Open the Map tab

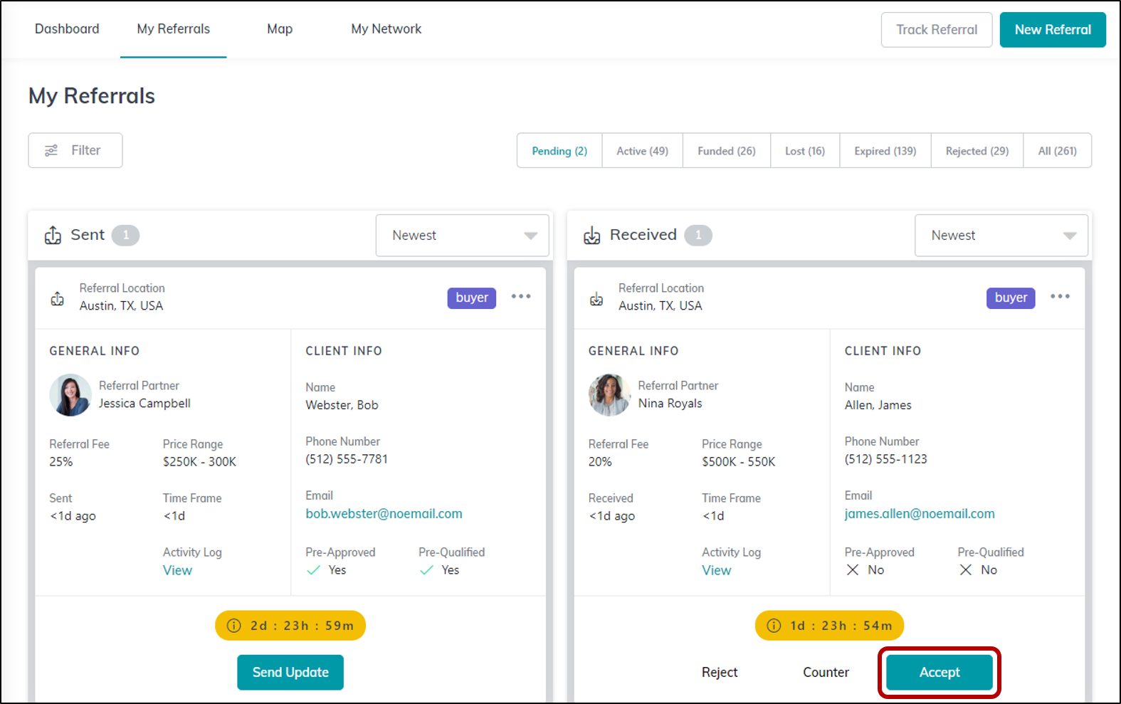pyautogui.click(x=280, y=29)
